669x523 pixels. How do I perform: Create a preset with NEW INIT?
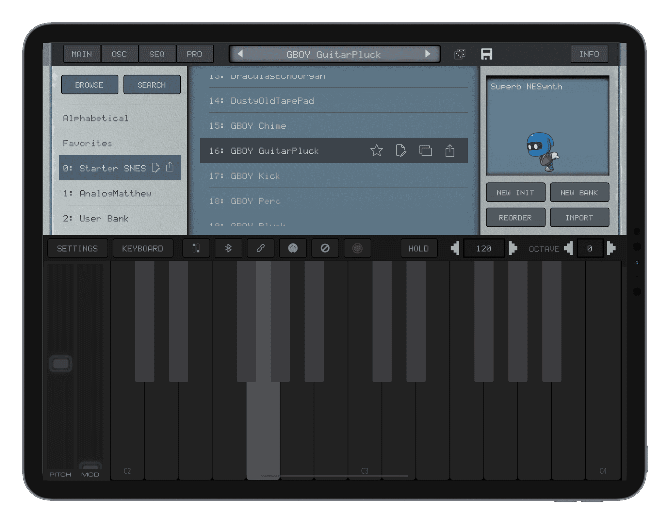(x=515, y=192)
